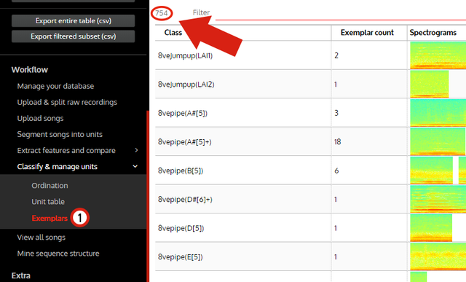Open Upload & split raw recordings
Screen dimensions: 466x282
tap(67, 102)
